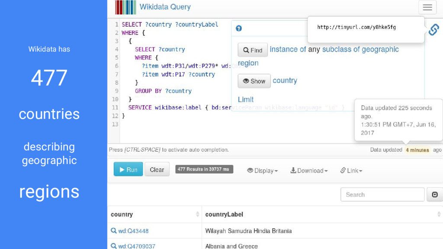
Task: Open the wd:Q43448 entity link
Action: coord(133,231)
